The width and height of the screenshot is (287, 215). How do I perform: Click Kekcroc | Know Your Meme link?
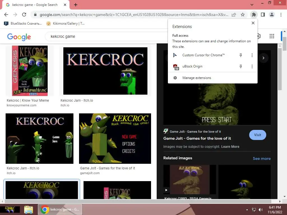(28, 101)
